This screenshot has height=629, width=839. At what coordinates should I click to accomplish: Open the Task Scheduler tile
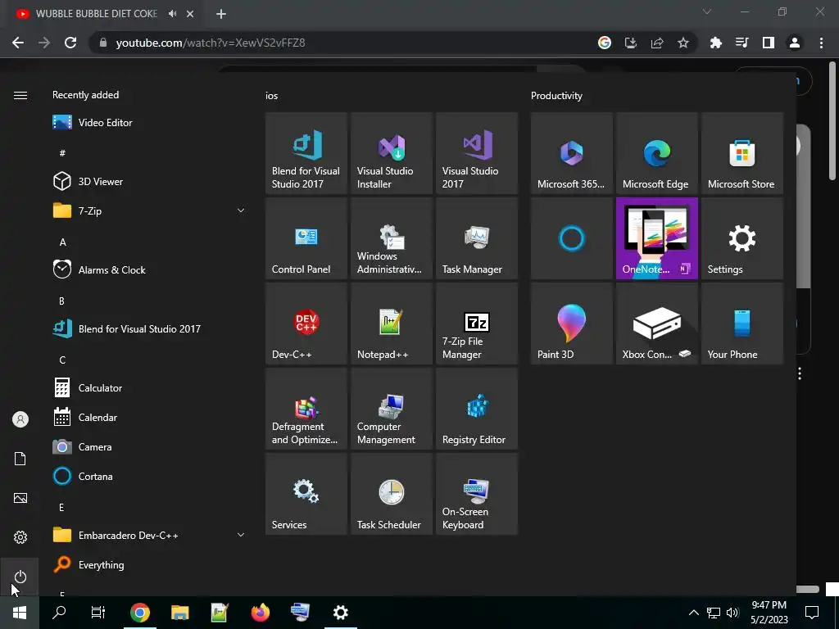click(391, 494)
